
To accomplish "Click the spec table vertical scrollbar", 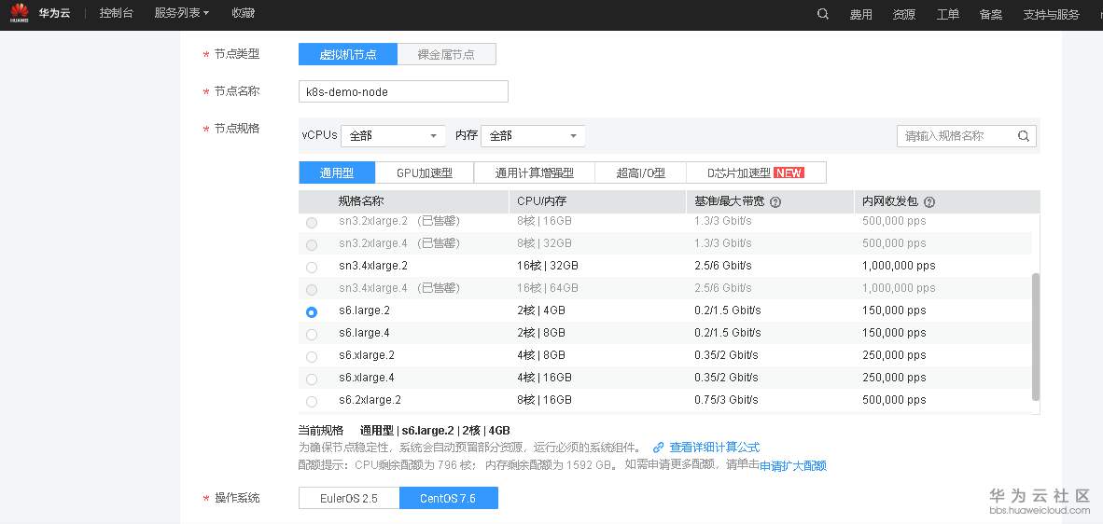I will click(x=1035, y=338).
